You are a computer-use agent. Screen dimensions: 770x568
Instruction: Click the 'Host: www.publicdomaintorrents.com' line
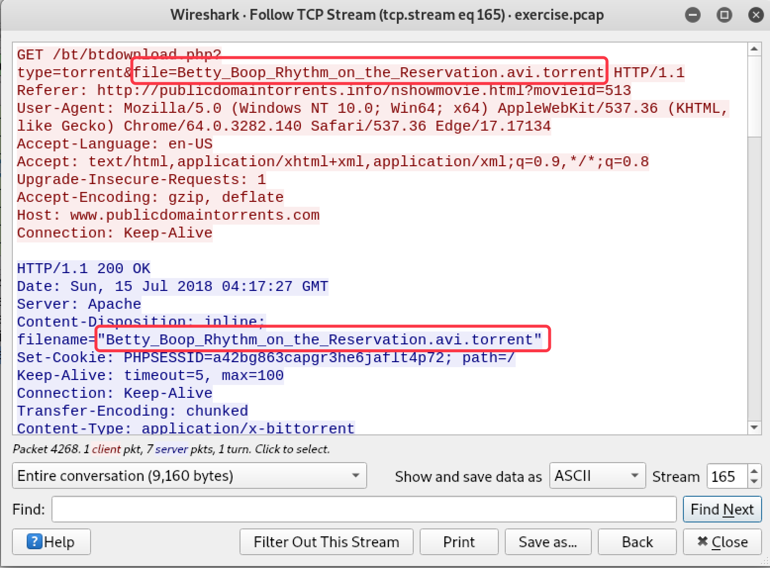click(x=168, y=215)
